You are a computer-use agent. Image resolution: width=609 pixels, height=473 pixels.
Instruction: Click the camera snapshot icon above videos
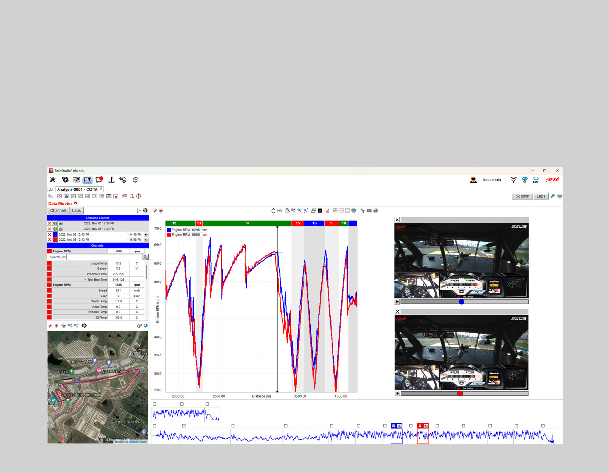369,211
